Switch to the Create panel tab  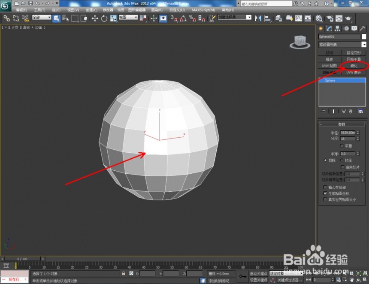coord(321,28)
